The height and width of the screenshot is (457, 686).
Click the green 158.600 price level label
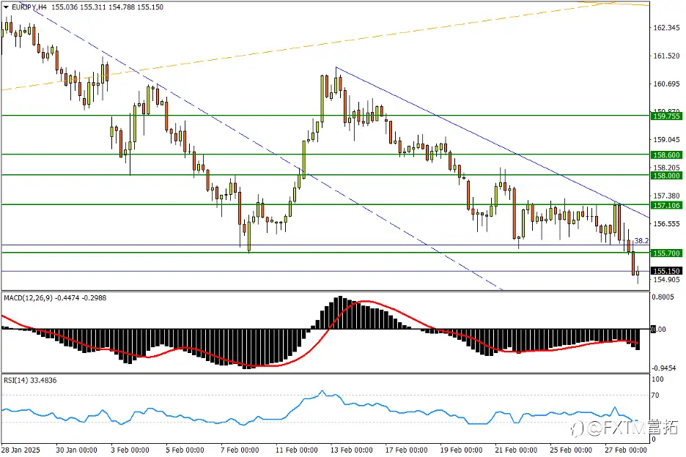point(666,155)
